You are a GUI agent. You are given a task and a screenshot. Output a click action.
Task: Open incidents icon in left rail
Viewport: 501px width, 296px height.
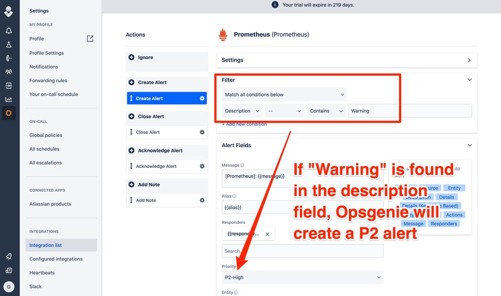coord(9,45)
